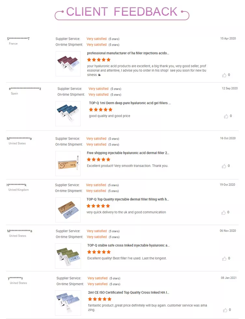
Task: Like the 06 Nov 2020 review
Action: pyautogui.click(x=224, y=258)
